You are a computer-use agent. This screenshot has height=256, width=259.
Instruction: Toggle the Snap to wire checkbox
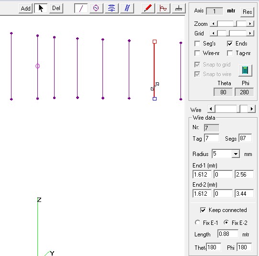(197, 74)
